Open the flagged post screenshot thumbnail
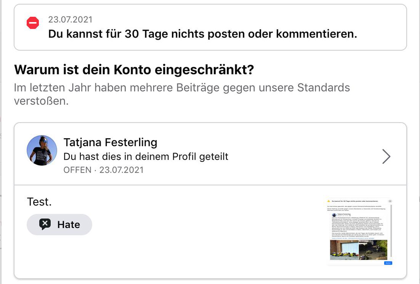This screenshot has width=420, height=284. click(x=359, y=232)
